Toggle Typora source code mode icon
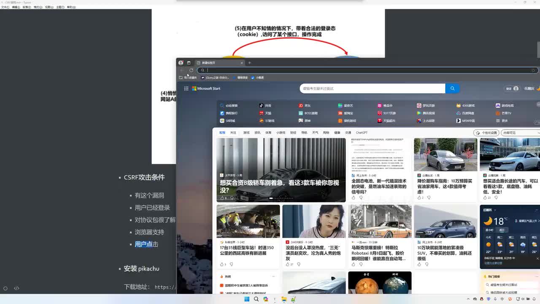Screen dimensions: 540x304 [x=16, y=288]
